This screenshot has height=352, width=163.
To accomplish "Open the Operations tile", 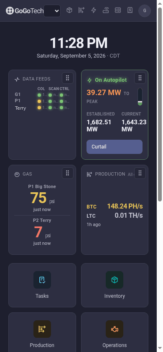I will point(115,332).
